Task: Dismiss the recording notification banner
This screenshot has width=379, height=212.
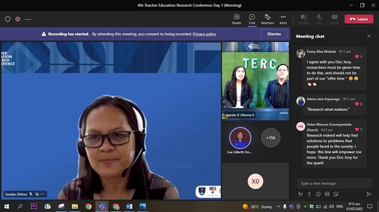Action: click(x=274, y=34)
